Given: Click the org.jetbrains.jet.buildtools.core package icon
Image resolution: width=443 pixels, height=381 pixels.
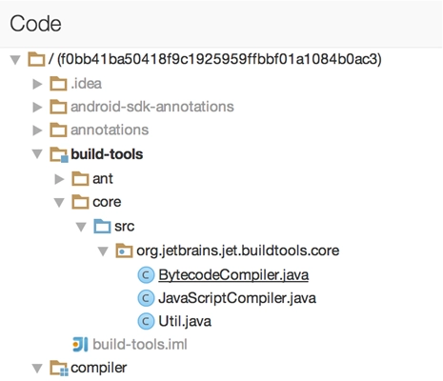Looking at the screenshot, I should point(124,251).
